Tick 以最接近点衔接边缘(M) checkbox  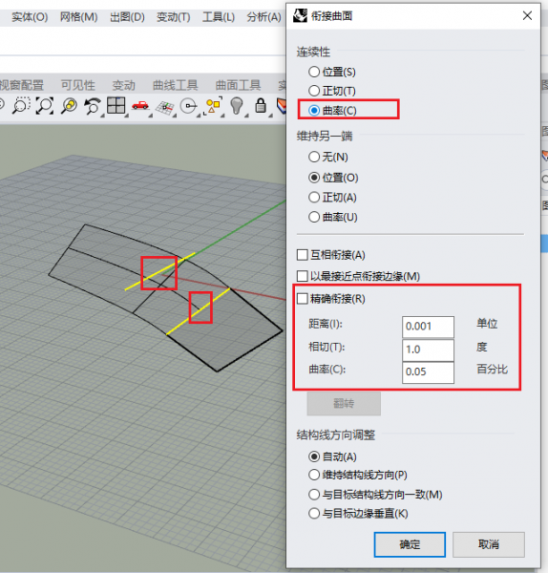(x=358, y=276)
